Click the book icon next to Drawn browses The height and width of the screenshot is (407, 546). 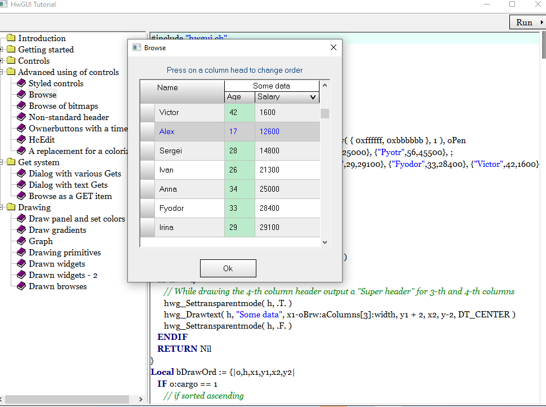click(21, 286)
